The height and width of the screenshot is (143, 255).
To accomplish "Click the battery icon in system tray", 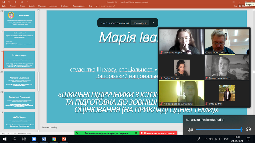I will [x=211, y=139].
